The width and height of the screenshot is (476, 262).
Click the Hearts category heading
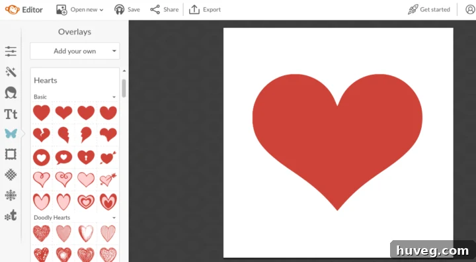tap(46, 80)
